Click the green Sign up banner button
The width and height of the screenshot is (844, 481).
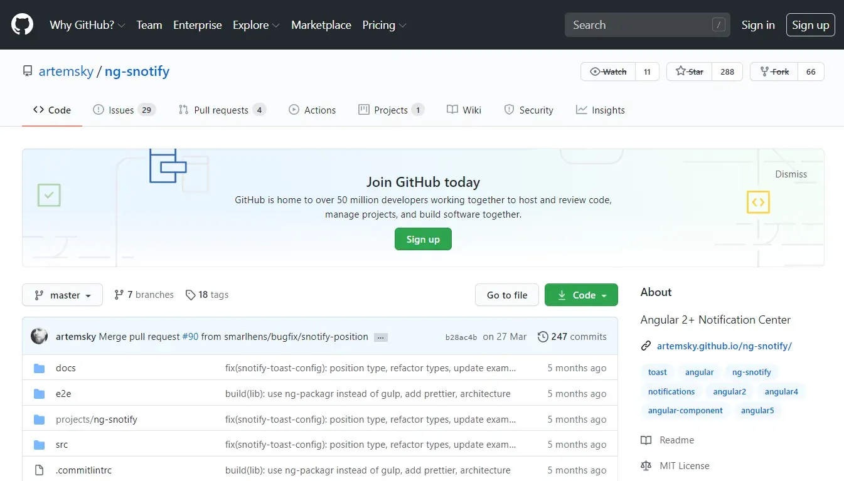click(x=423, y=239)
